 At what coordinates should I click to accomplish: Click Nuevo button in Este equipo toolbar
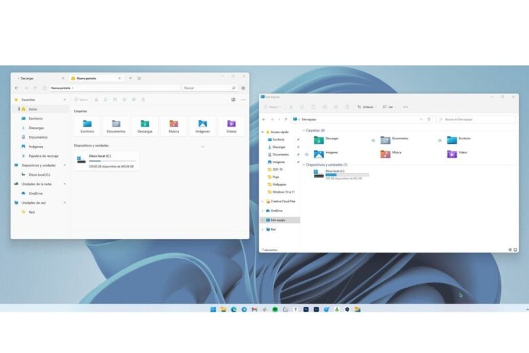(x=272, y=107)
